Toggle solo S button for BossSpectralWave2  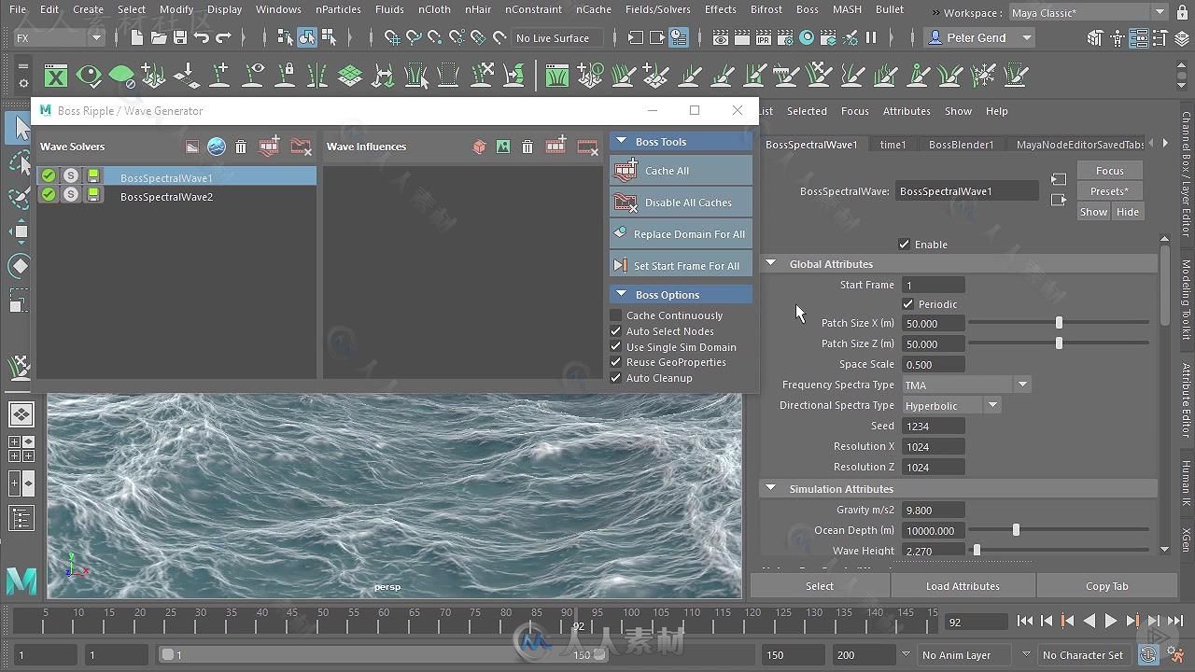click(71, 194)
